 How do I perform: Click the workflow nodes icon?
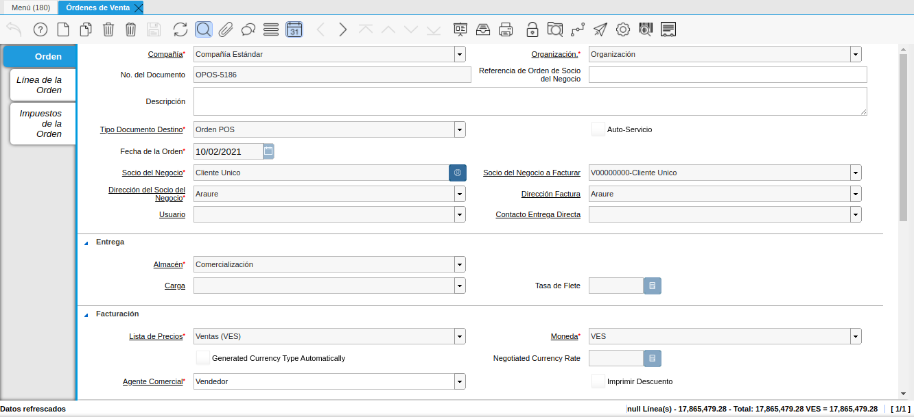[578, 29]
